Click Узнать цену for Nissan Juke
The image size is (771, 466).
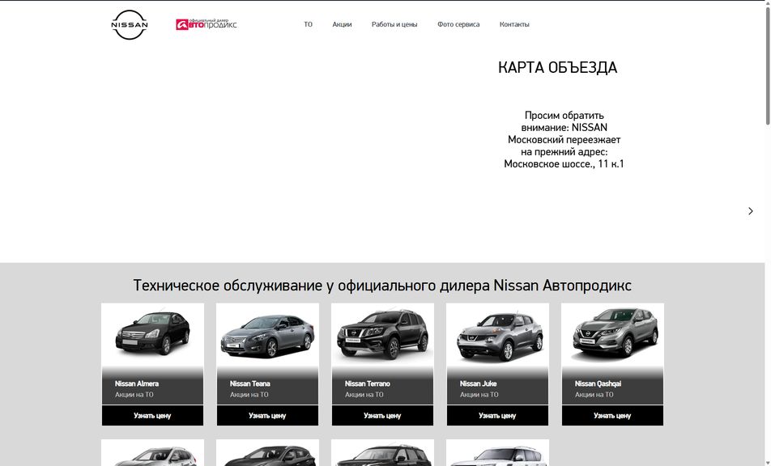[x=497, y=415]
